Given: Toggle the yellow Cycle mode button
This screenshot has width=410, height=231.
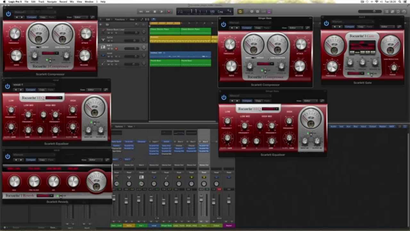Looking at the screenshot, I should pos(240,12).
